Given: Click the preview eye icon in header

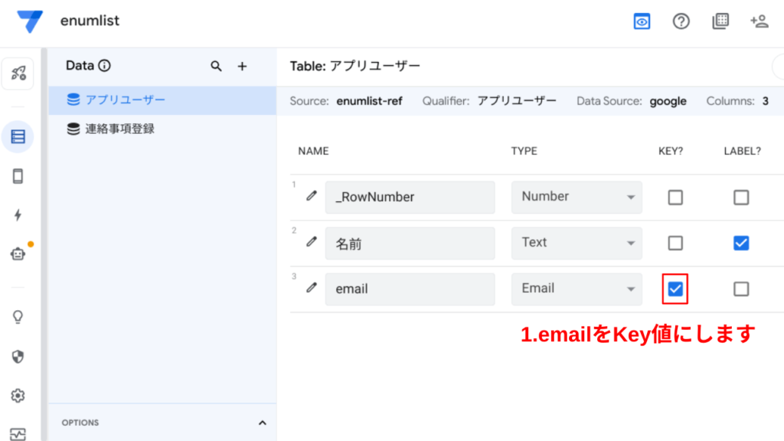Looking at the screenshot, I should click(642, 21).
